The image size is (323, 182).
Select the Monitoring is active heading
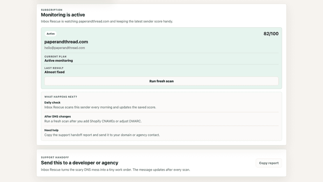point(63,15)
